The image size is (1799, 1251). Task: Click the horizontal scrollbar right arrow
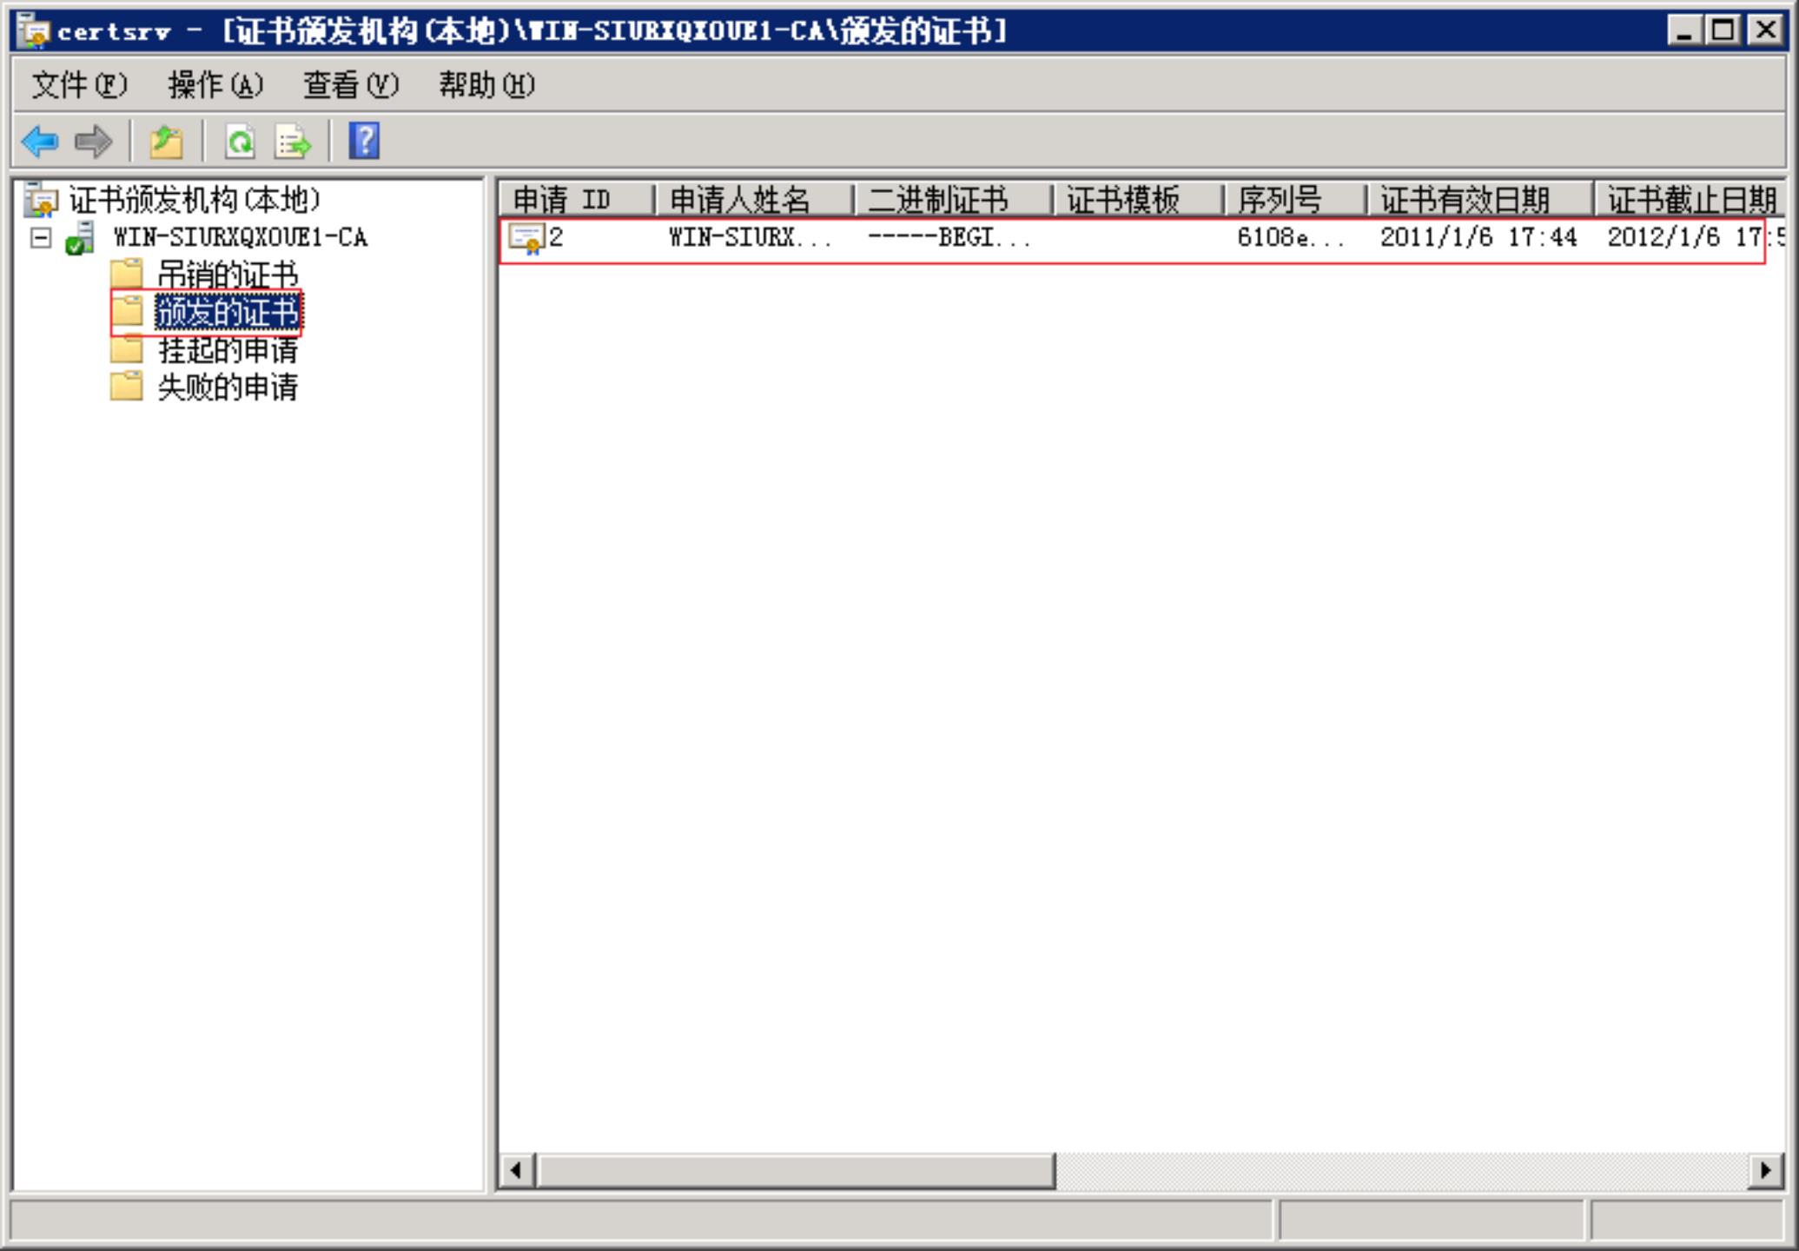pyautogui.click(x=1766, y=1170)
